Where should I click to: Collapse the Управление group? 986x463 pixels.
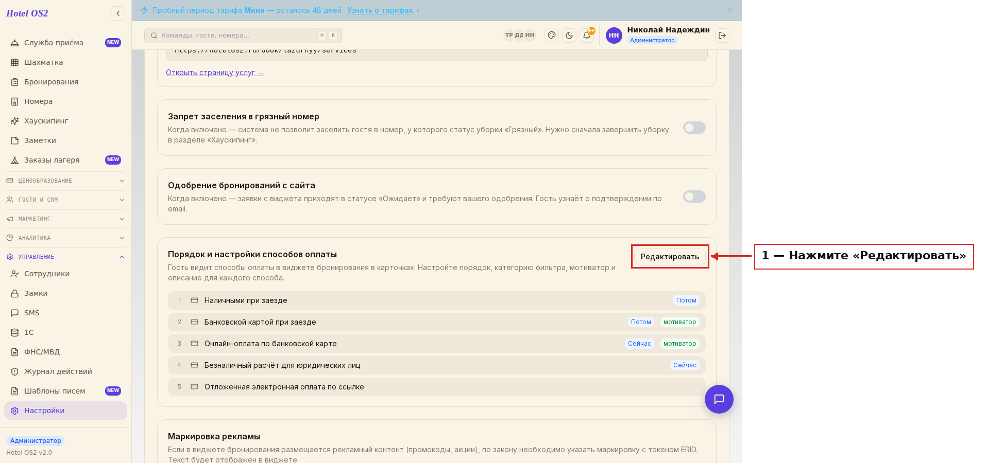(x=65, y=257)
